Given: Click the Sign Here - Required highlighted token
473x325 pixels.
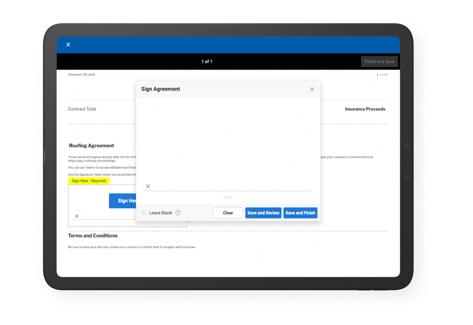Looking at the screenshot, I should (89, 181).
